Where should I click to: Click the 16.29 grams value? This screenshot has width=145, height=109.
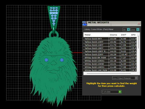pos(113,54)
